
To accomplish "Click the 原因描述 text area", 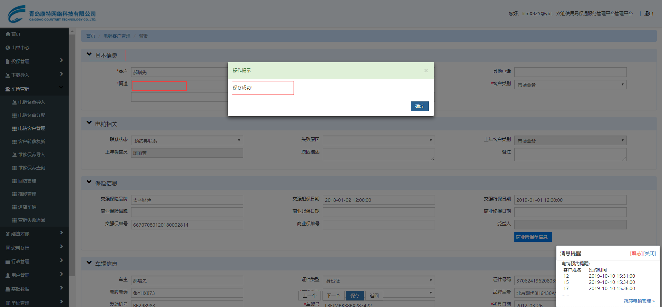I will [x=379, y=155].
